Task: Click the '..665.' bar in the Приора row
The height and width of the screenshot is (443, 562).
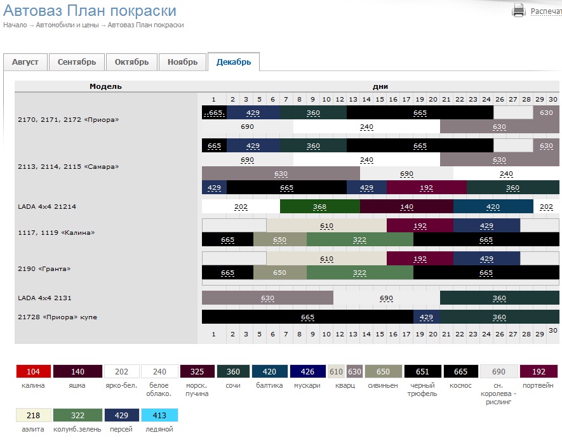Action: point(215,112)
